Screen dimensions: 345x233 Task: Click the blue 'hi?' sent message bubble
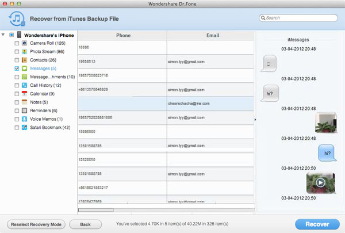pyautogui.click(x=327, y=153)
